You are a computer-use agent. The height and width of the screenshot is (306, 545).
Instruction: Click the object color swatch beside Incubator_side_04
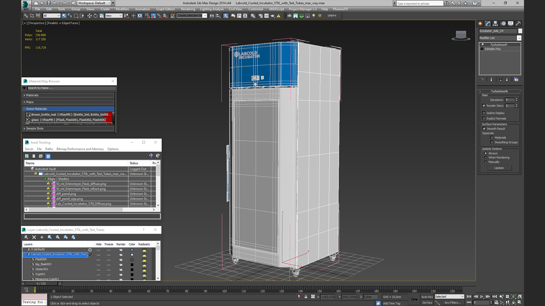[520, 31]
